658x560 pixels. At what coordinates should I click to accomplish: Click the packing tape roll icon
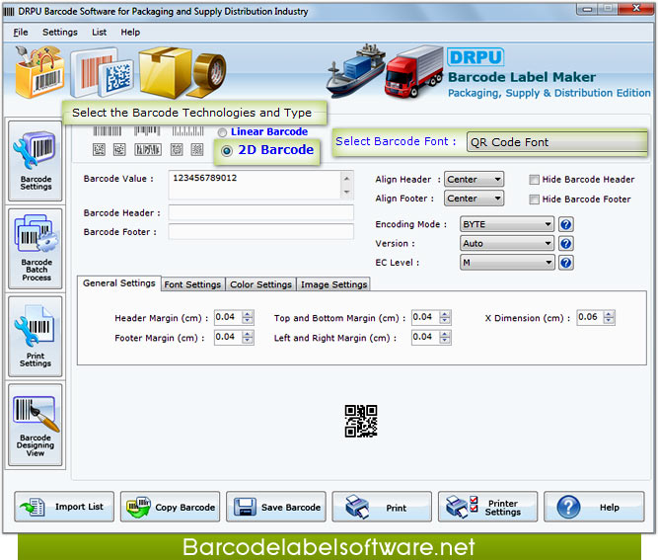tap(208, 75)
